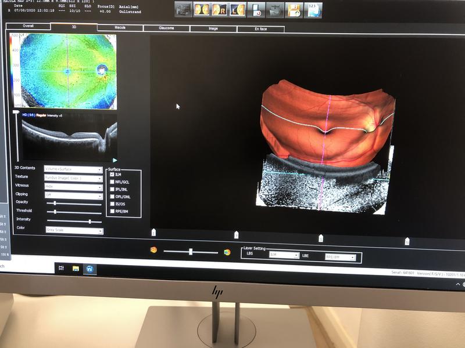Click the both-eyes fundus view icon
Screen dimensions: 465x348
tap(203, 9)
